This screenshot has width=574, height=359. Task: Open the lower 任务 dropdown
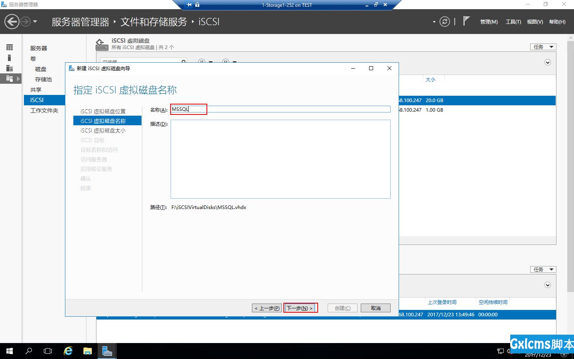(543, 270)
